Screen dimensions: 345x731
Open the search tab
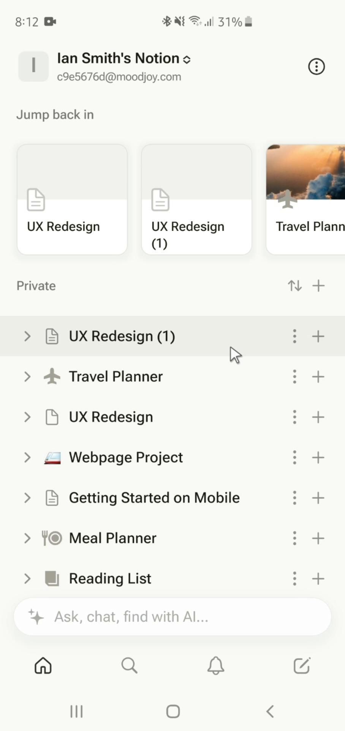(129, 666)
